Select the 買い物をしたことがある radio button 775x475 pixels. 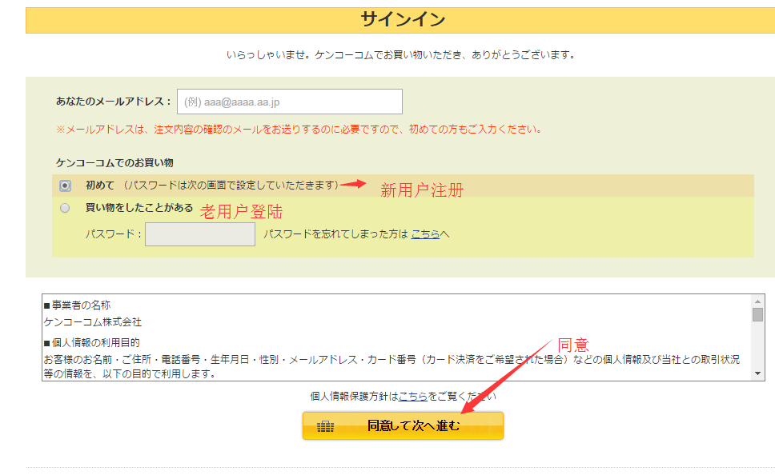(65, 208)
